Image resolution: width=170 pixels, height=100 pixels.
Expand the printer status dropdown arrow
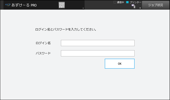click(140, 8)
